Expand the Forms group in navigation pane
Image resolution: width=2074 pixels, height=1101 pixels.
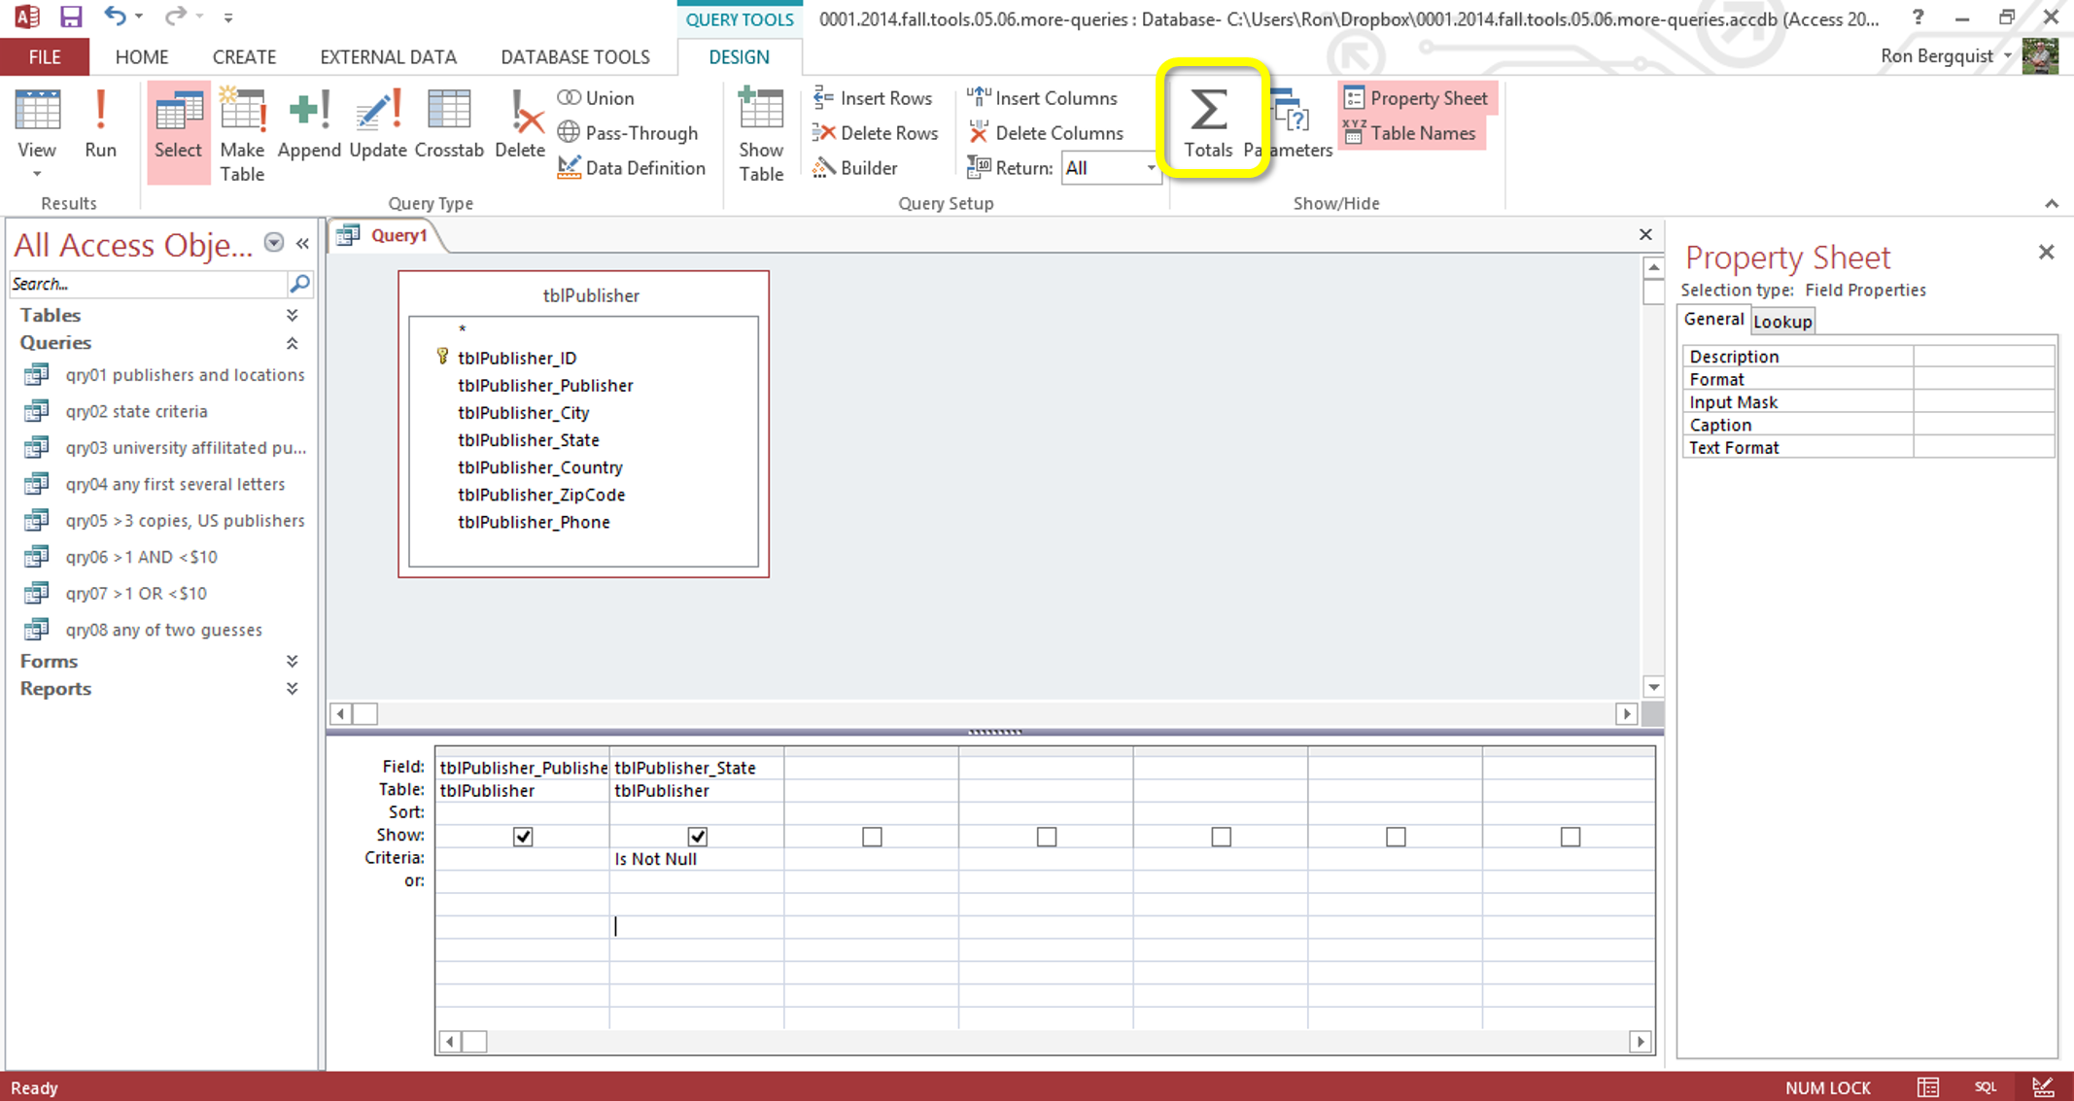[x=292, y=661]
